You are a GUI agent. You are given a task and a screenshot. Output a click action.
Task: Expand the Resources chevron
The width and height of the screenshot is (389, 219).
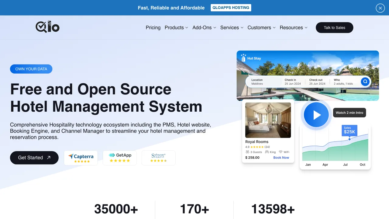click(x=306, y=28)
